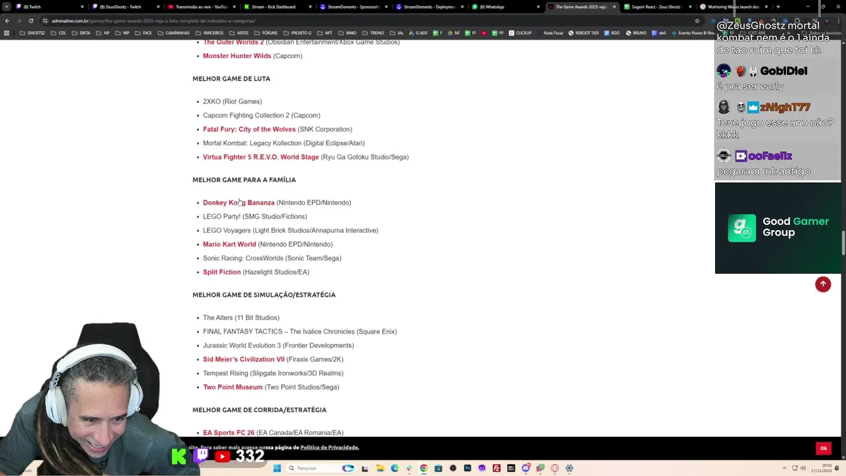This screenshot has height=476, width=846.
Task: Open Photoshop from the taskbar
Action: 467,468
